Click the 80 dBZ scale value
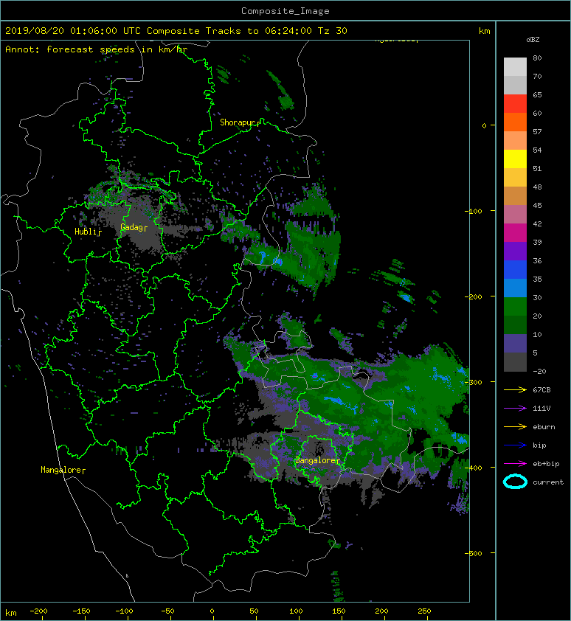 (x=537, y=58)
